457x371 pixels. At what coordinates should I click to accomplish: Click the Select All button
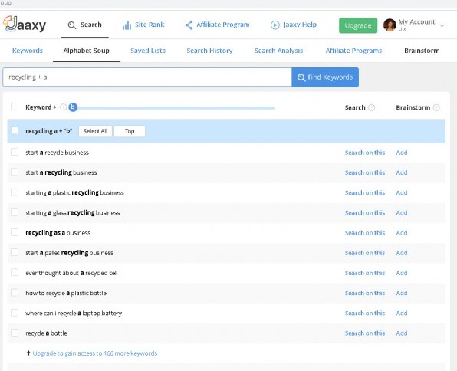pyautogui.click(x=95, y=131)
